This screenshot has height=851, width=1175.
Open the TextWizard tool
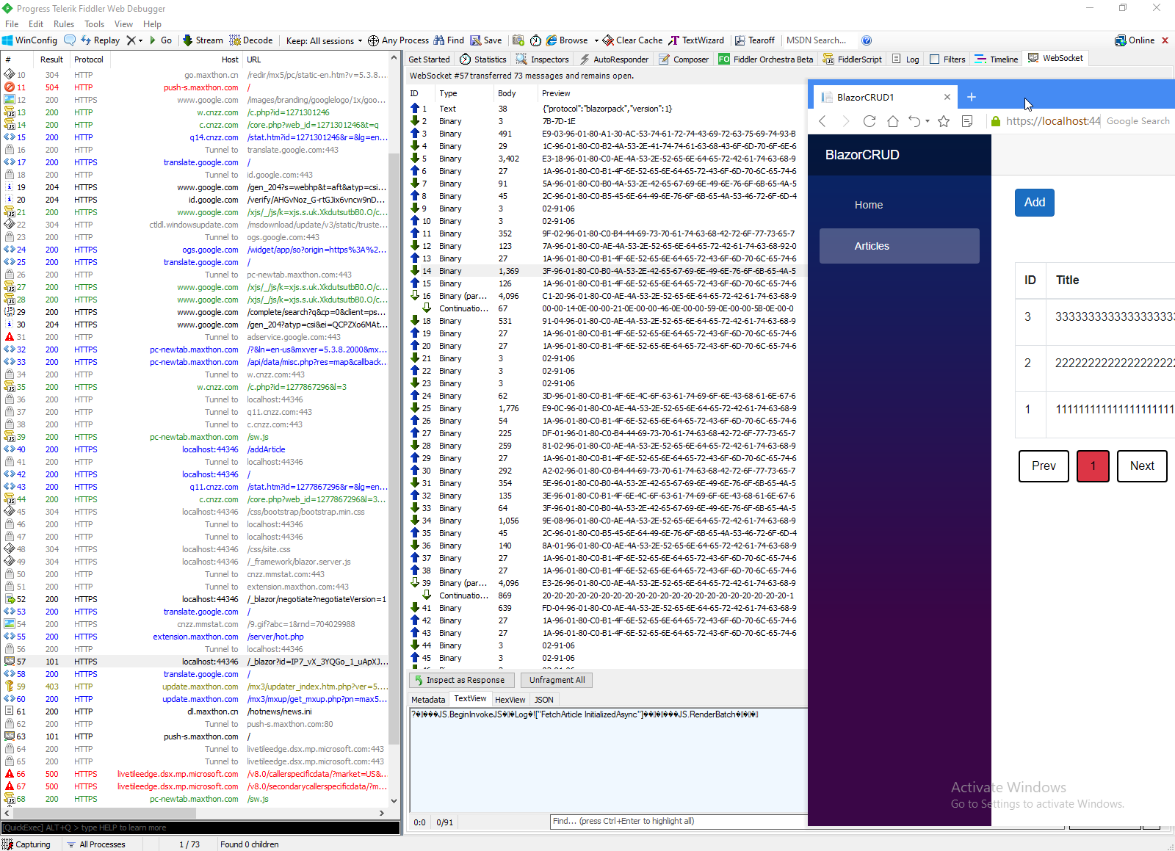coord(696,40)
